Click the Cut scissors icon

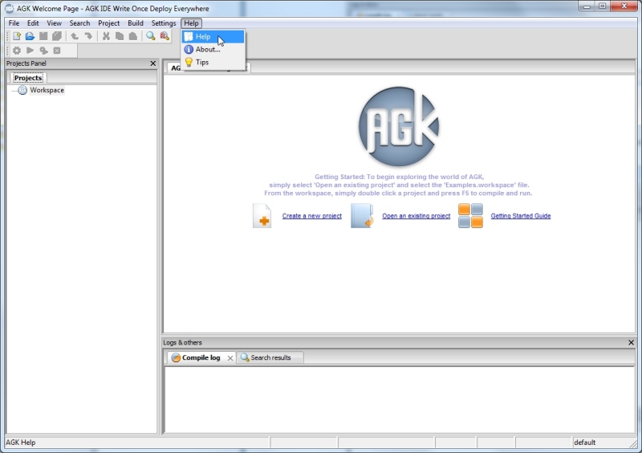106,36
